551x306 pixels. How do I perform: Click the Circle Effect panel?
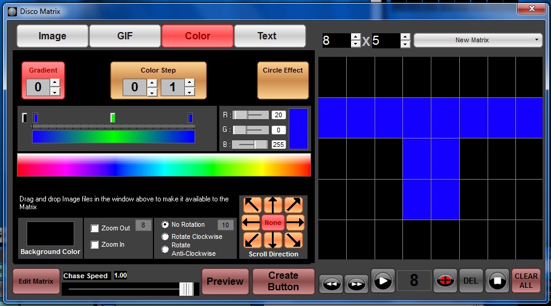coord(282,80)
